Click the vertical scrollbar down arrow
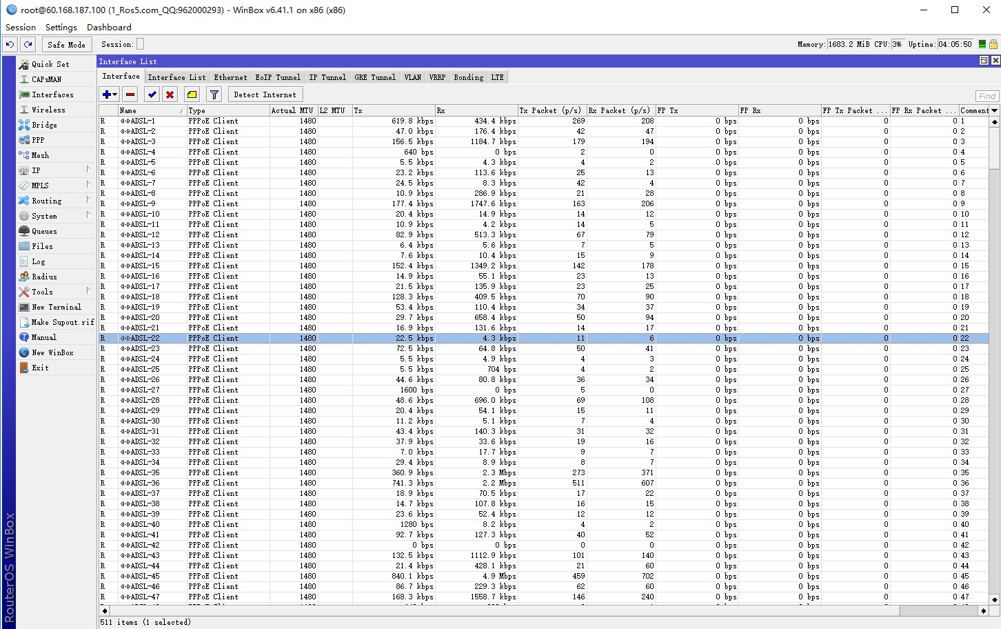The image size is (1001, 629). (994, 600)
